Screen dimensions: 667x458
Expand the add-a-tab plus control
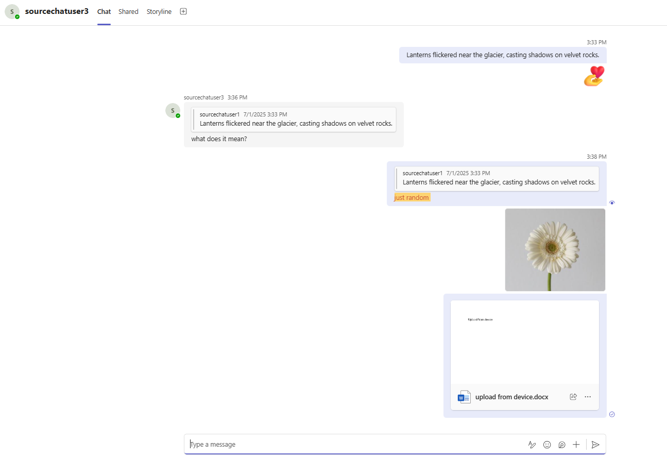point(183,11)
